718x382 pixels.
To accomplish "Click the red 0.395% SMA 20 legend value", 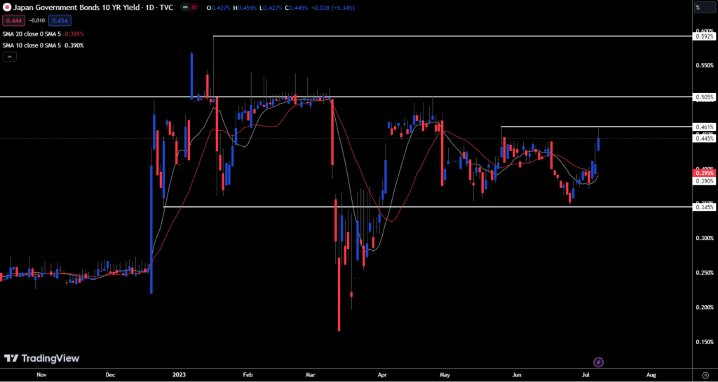I will (x=74, y=34).
